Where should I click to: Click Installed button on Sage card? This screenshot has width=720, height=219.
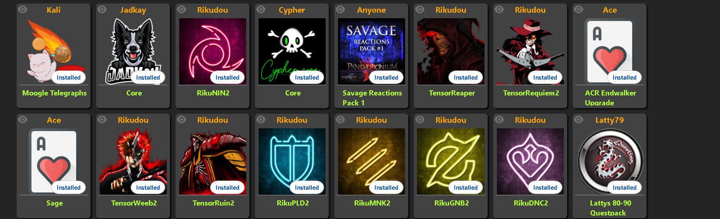69,188
